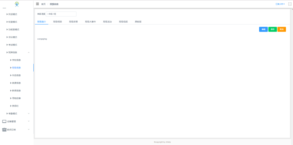Image resolution: width=293 pixels, height=145 pixels.
Task: Click the orange 取消 button
Action: [282, 29]
